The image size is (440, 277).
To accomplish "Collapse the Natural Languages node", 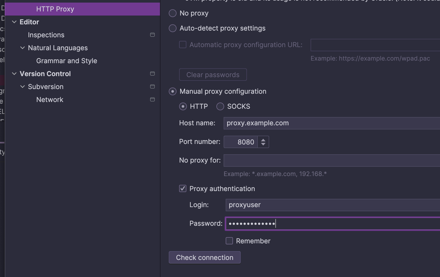I will click(23, 48).
